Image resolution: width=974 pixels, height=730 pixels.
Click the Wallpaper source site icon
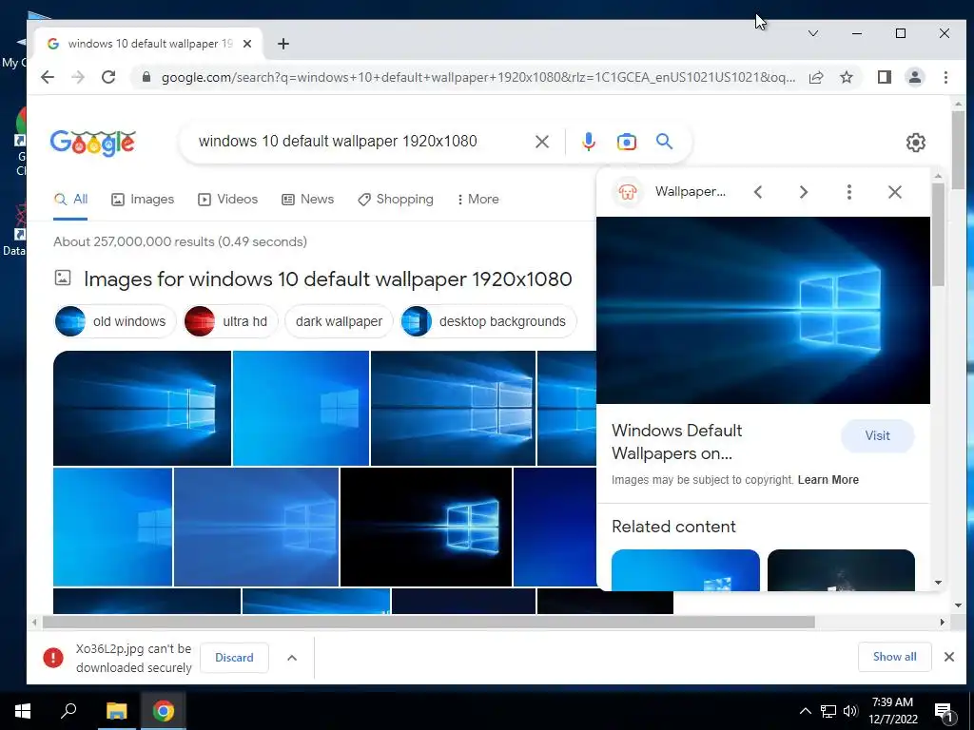[x=627, y=192]
